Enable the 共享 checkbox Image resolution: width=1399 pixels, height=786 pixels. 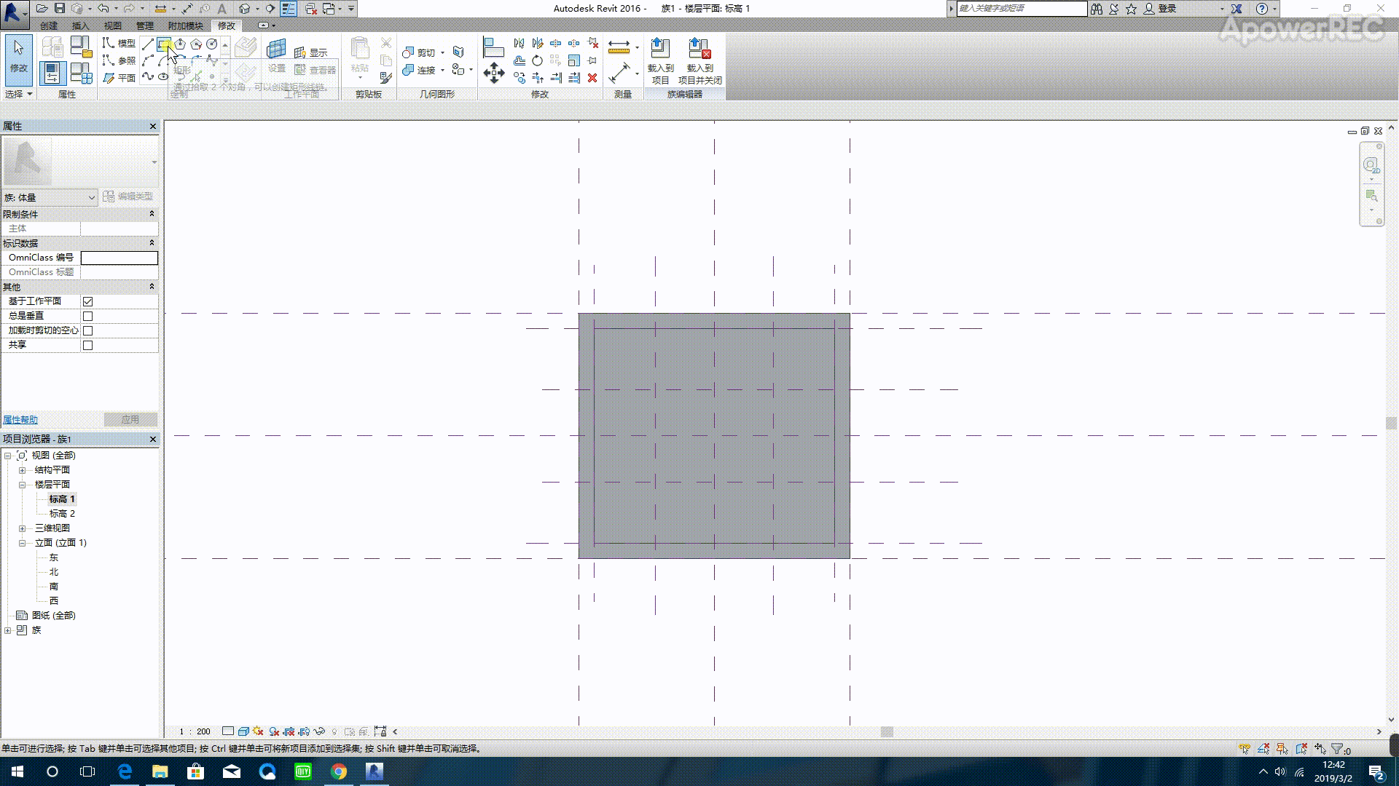pos(88,345)
